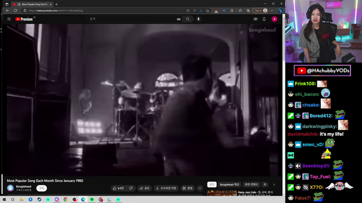This screenshot has height=203, width=362.
Task: Mute the tab via speaker icon
Action: pos(19,5)
